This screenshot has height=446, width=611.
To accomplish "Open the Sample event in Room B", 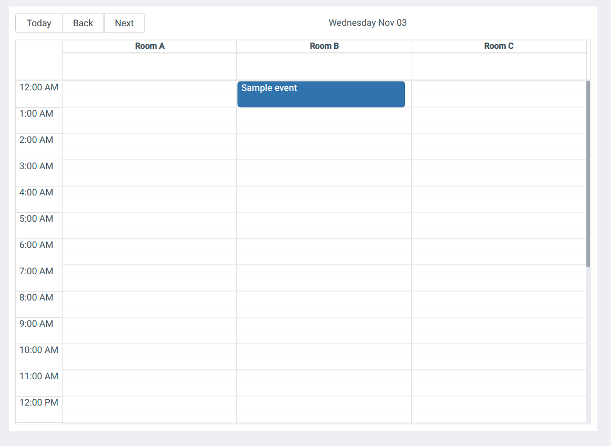I will pyautogui.click(x=321, y=94).
